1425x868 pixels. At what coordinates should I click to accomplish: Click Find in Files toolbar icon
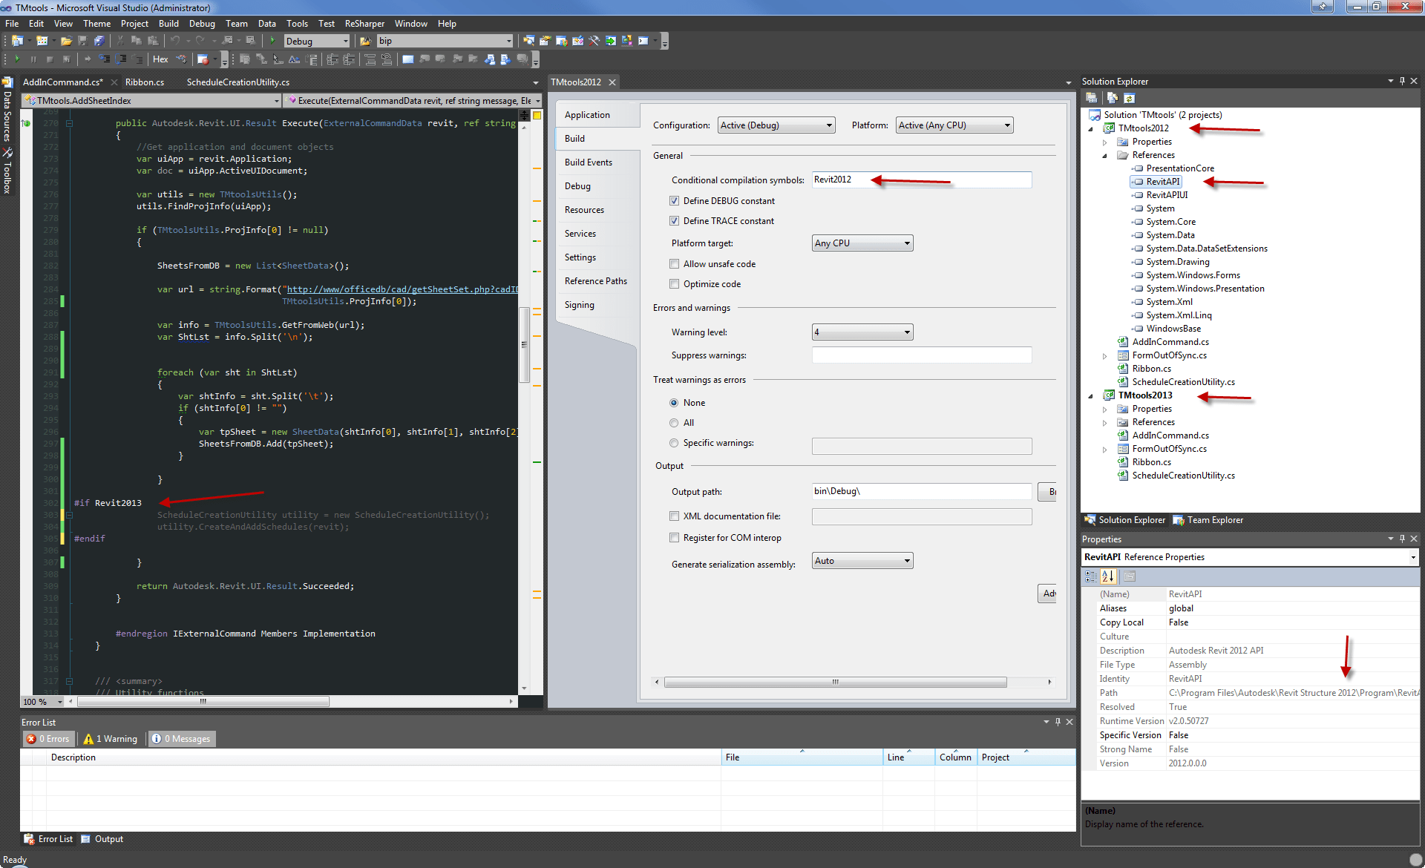(364, 41)
